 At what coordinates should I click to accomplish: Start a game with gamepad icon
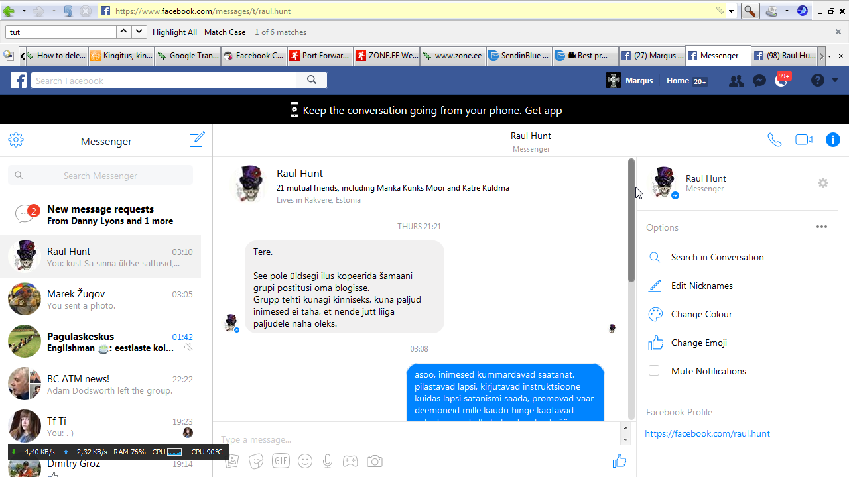350,461
